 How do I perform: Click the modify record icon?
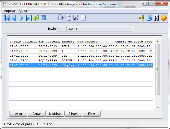(x=76, y=18)
